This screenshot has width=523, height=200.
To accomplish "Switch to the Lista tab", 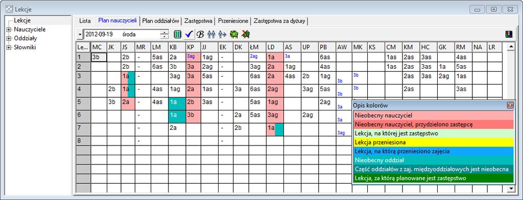I will tap(85, 20).
